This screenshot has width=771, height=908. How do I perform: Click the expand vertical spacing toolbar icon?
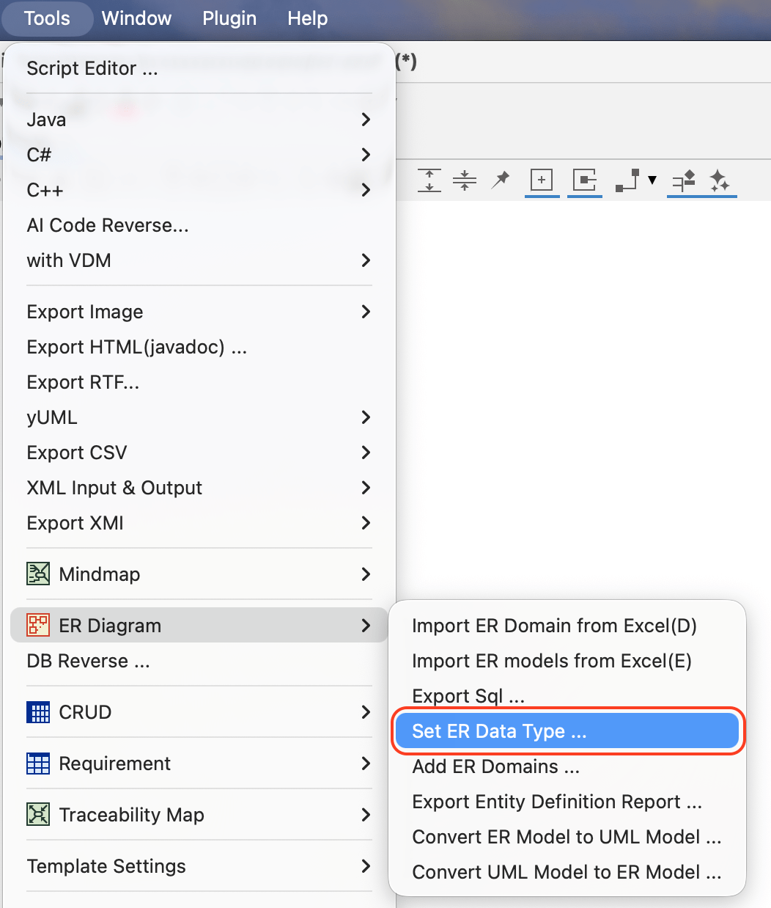tap(429, 180)
